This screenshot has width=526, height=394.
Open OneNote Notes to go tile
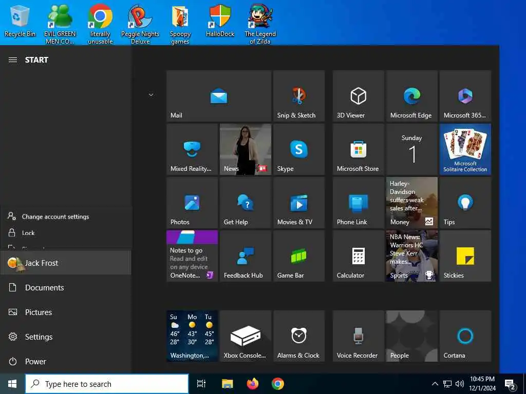192,255
